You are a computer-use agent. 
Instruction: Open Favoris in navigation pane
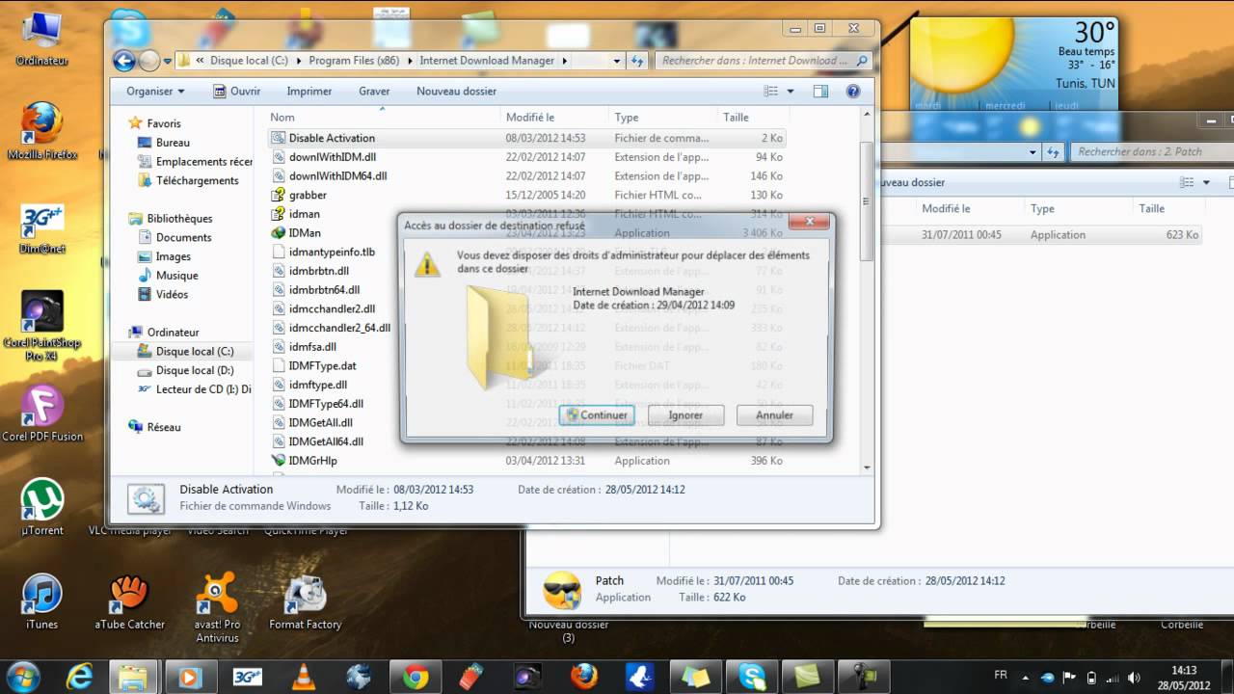163,123
